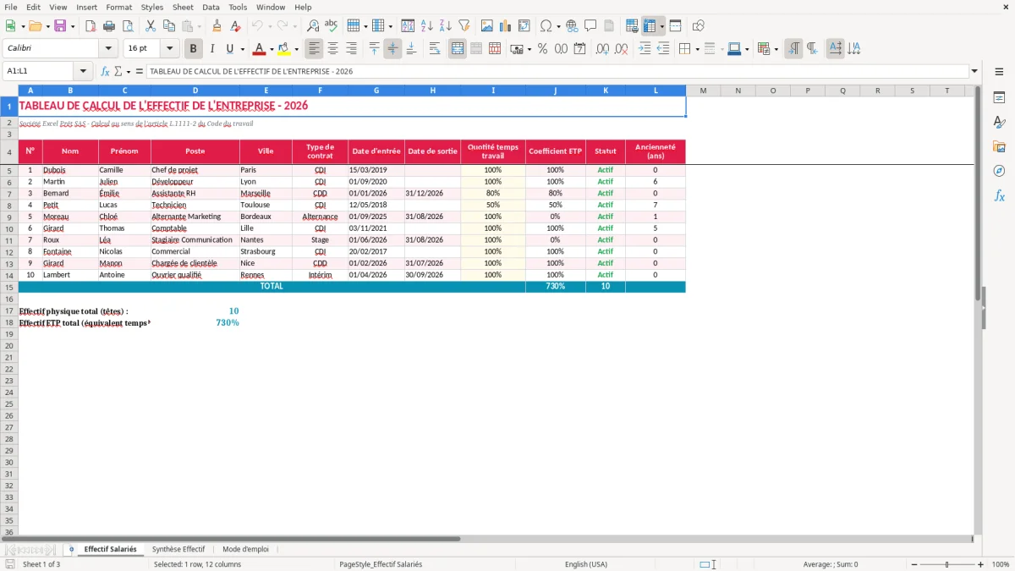1015x571 pixels.
Task: Open Print Preview
Action: [x=128, y=26]
